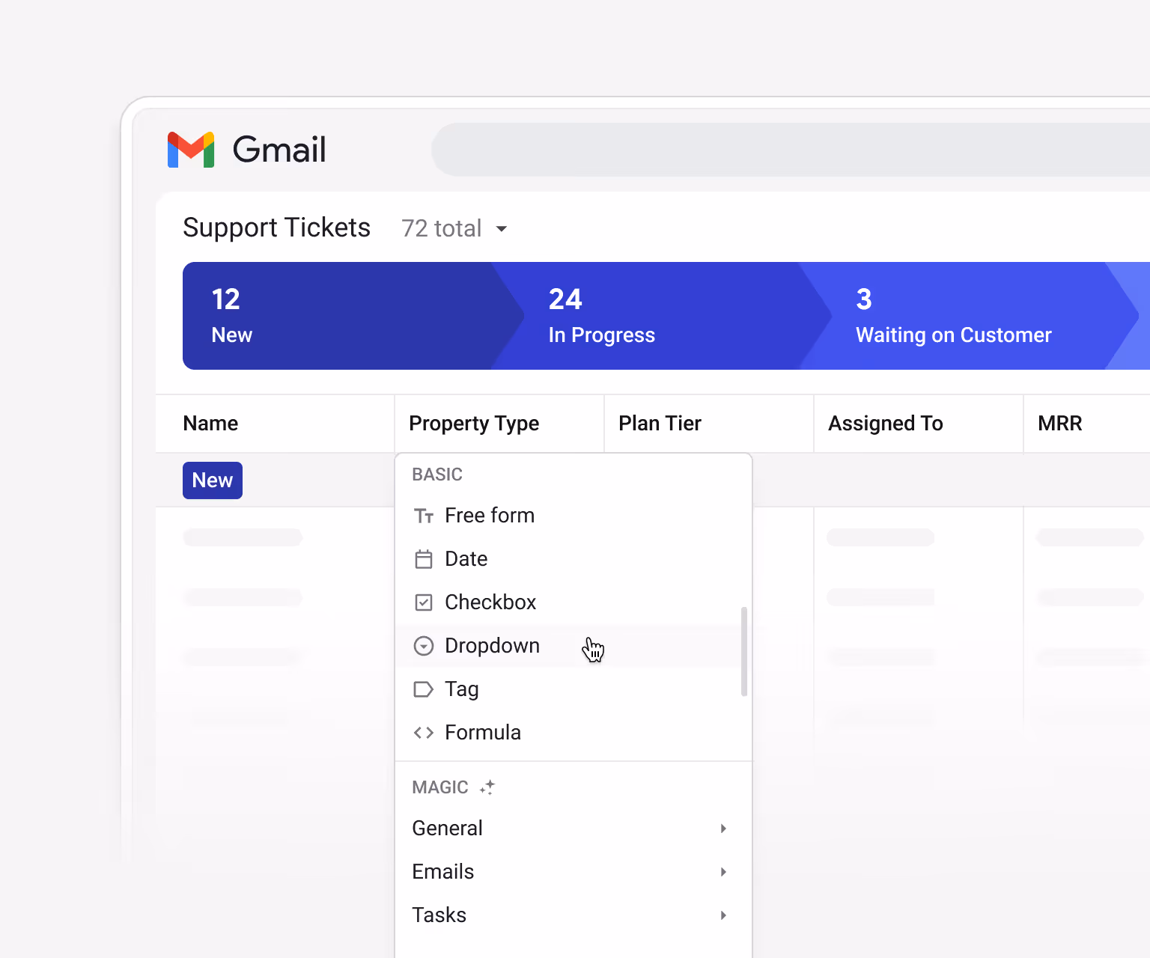
Task: Click the BASIC section label
Action: coord(437,475)
